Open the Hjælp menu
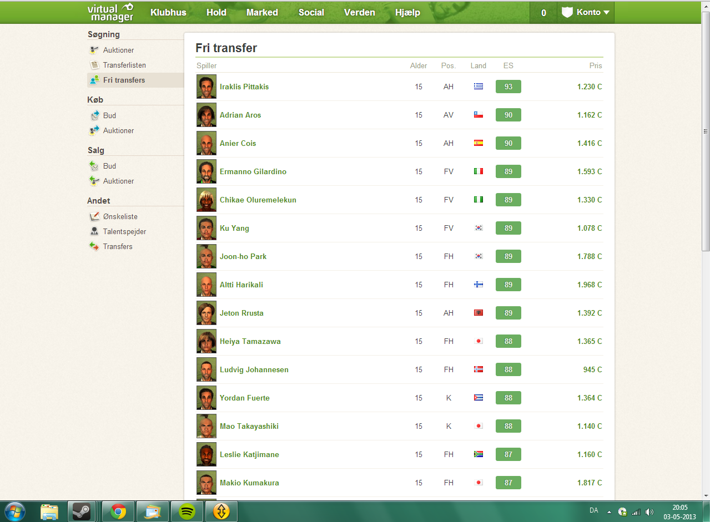 pyautogui.click(x=407, y=12)
